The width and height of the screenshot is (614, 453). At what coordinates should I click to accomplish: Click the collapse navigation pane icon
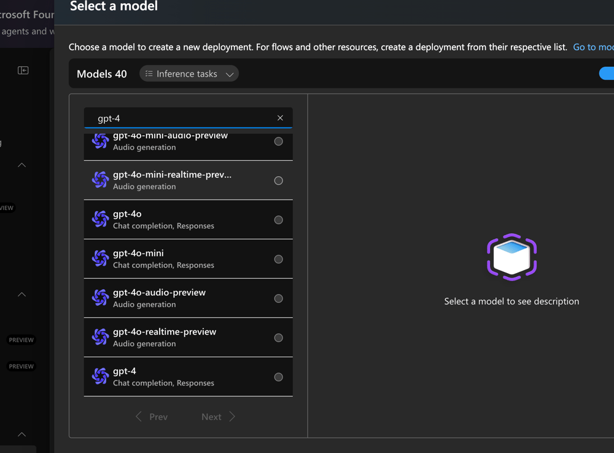point(23,70)
